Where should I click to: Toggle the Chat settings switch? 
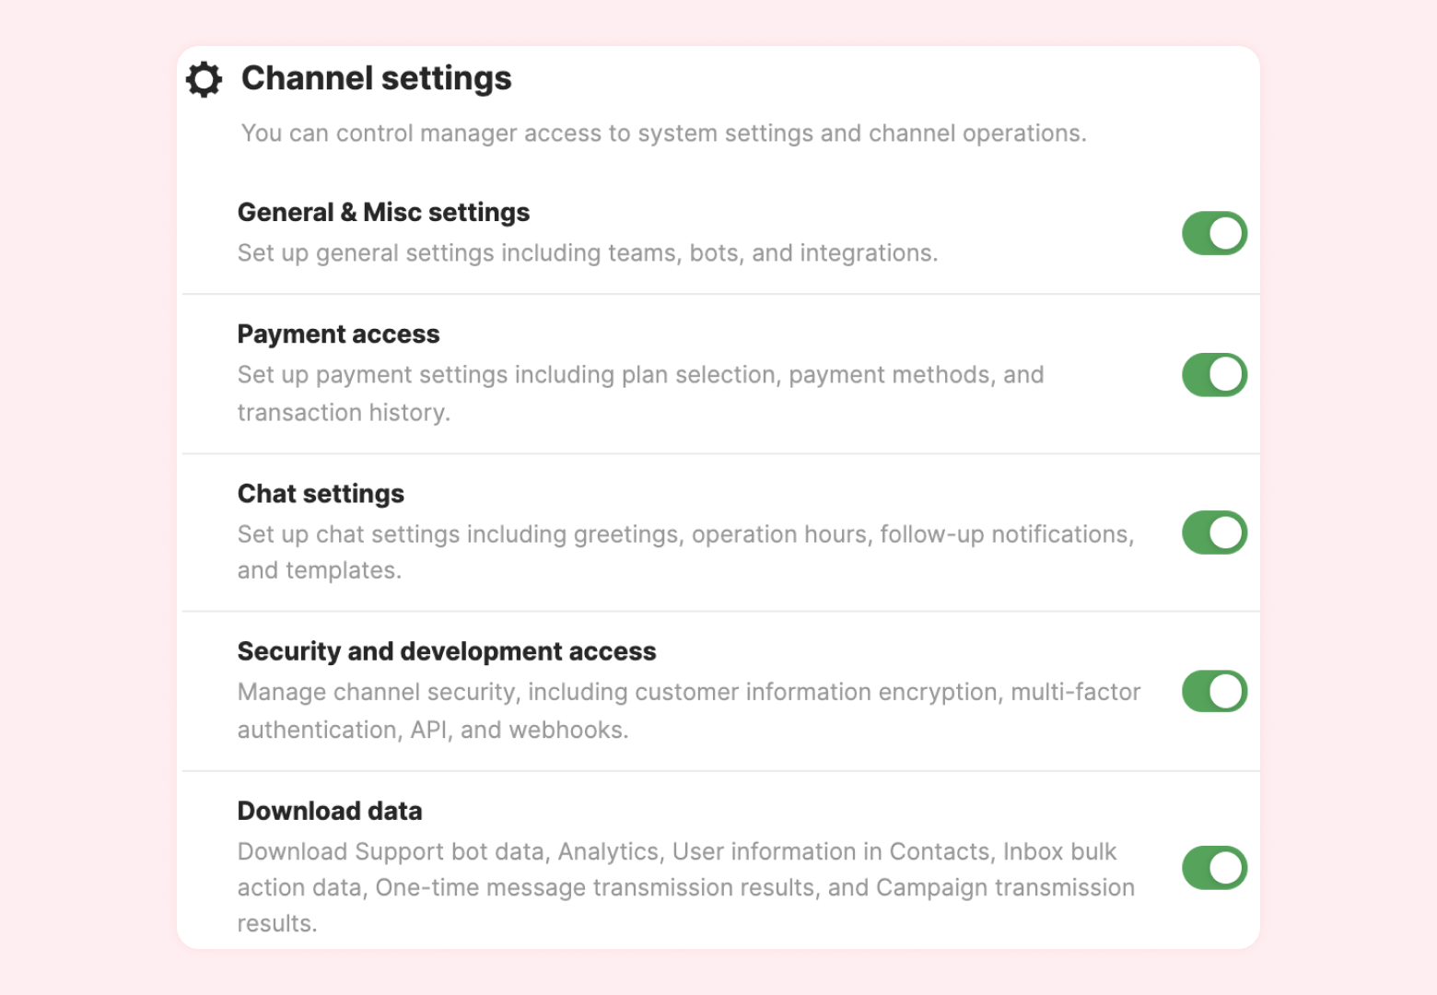[x=1214, y=533]
